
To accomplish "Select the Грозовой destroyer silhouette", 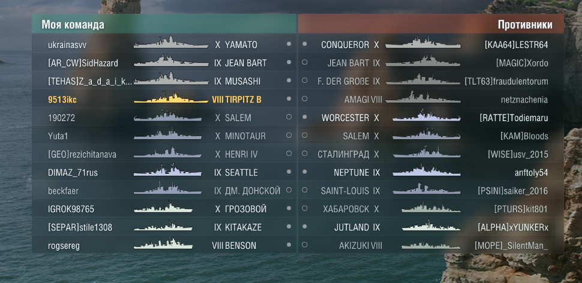I will coord(163,209).
